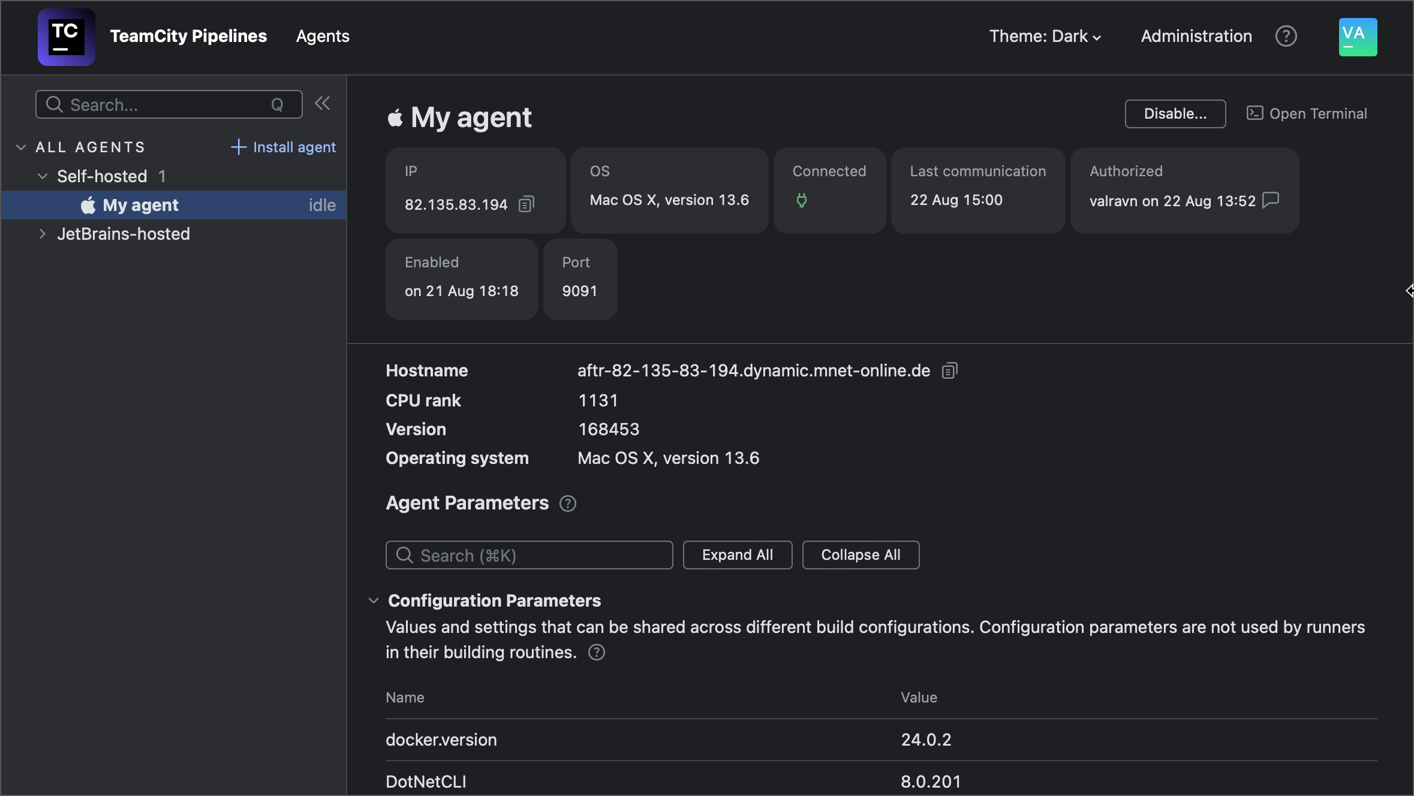
Task: Open the main Help icon
Action: tap(1286, 36)
